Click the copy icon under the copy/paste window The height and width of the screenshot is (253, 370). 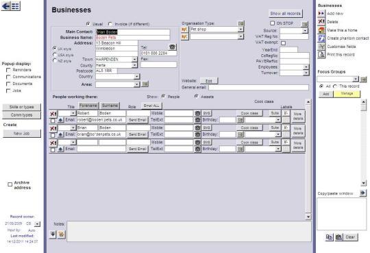pos(329,237)
